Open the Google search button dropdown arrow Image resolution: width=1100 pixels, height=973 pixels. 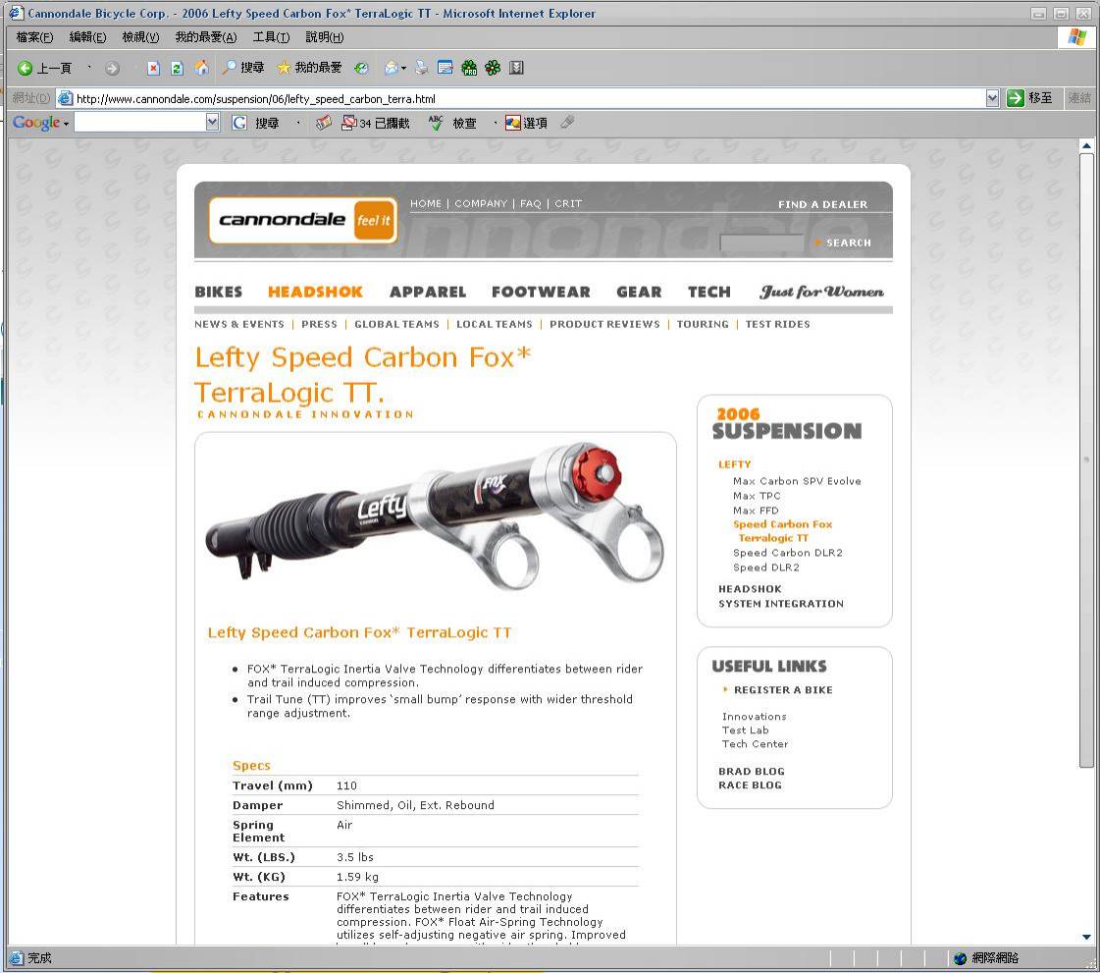click(x=298, y=123)
